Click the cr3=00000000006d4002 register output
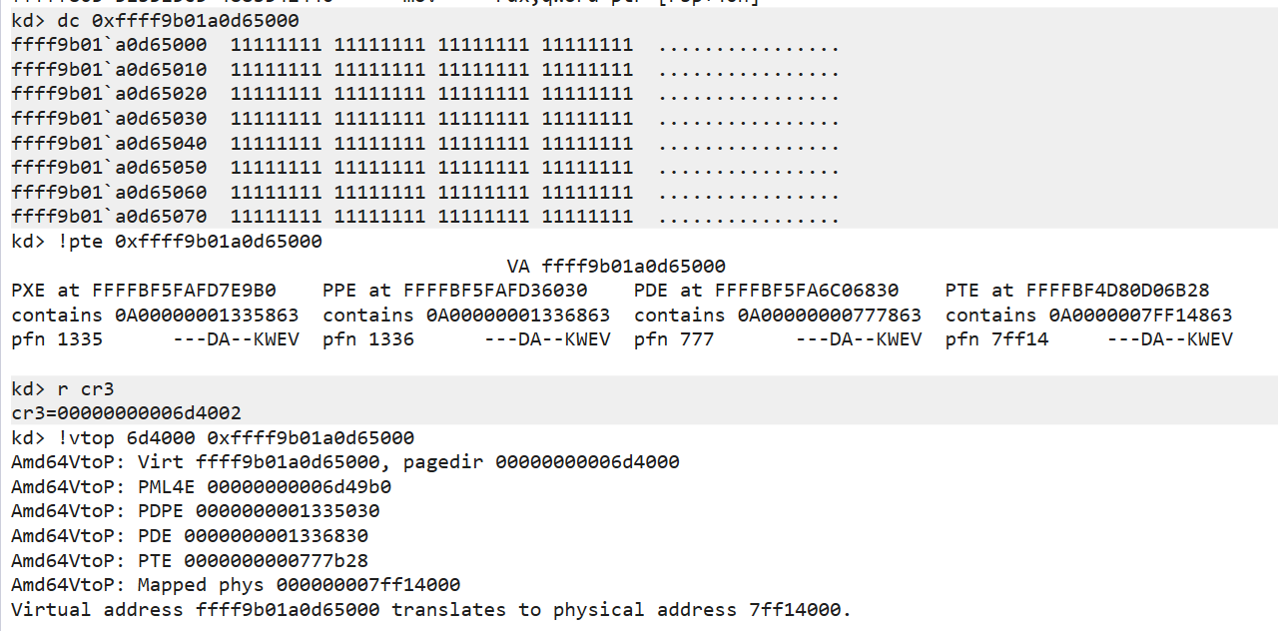 click(x=127, y=413)
